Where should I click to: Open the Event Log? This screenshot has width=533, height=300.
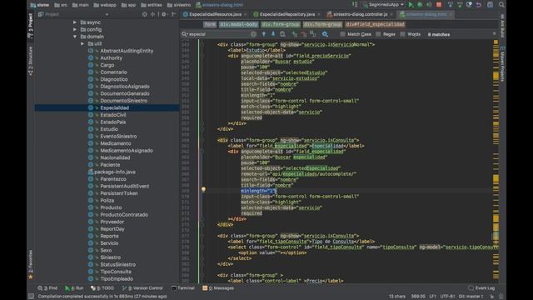[481, 288]
